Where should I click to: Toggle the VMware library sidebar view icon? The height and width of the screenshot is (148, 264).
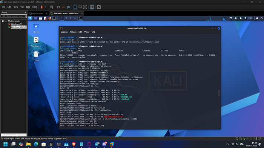click(75, 7)
